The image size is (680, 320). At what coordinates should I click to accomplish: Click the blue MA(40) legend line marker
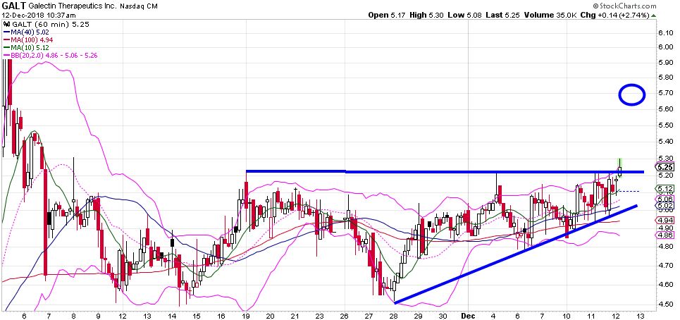[x=6, y=32]
